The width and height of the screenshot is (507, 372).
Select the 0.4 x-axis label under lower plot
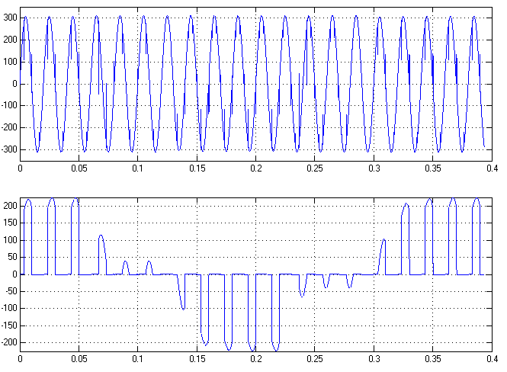coord(492,359)
